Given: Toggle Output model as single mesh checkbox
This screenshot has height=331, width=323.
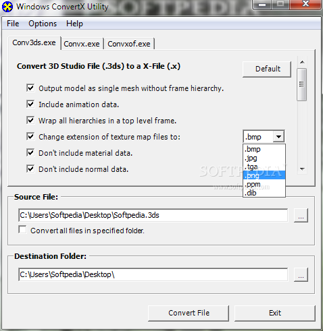Looking at the screenshot, I should point(30,88).
